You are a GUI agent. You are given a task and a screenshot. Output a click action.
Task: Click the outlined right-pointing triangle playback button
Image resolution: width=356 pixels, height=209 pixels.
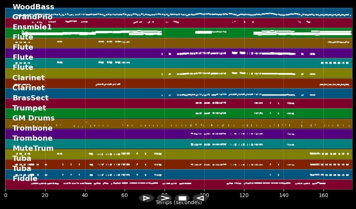(146, 198)
